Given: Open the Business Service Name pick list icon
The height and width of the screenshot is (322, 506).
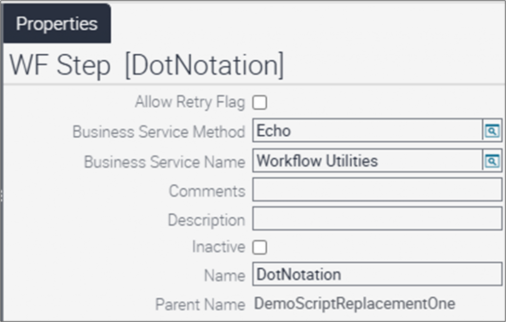Looking at the screenshot, I should point(492,161).
